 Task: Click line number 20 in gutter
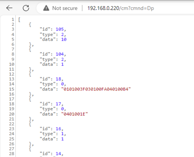[x=12, y=114]
